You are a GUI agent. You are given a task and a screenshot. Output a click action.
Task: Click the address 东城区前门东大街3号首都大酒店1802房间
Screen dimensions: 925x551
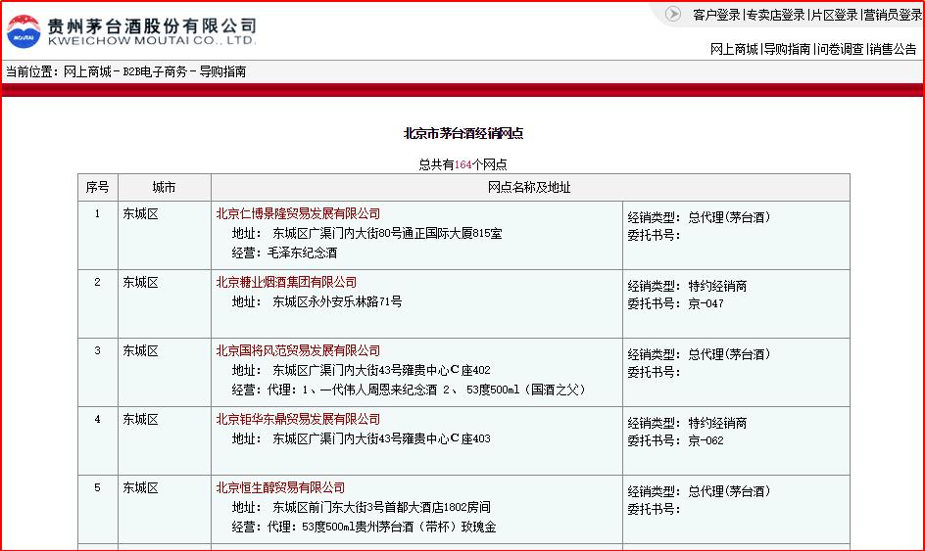point(381,507)
